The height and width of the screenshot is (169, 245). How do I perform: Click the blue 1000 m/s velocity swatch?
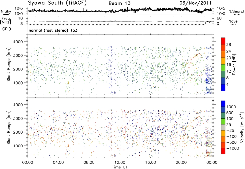[223, 104]
